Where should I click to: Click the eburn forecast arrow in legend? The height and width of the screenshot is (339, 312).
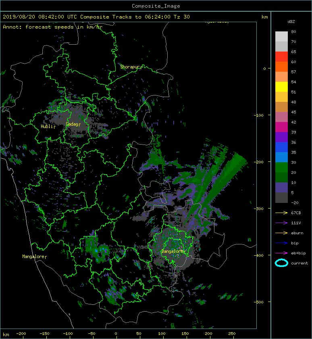pos(281,233)
